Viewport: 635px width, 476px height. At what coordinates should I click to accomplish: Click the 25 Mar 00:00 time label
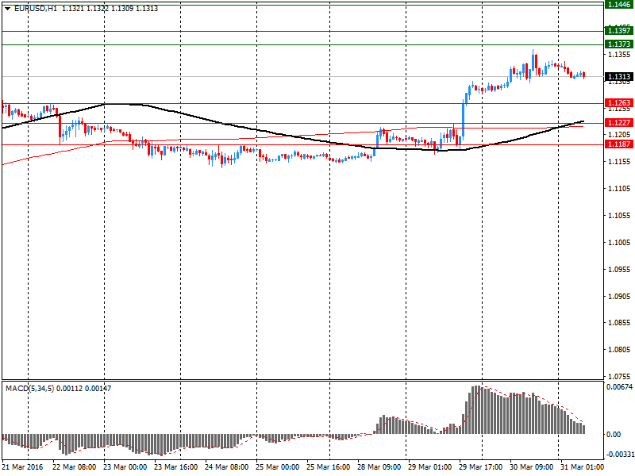click(277, 466)
